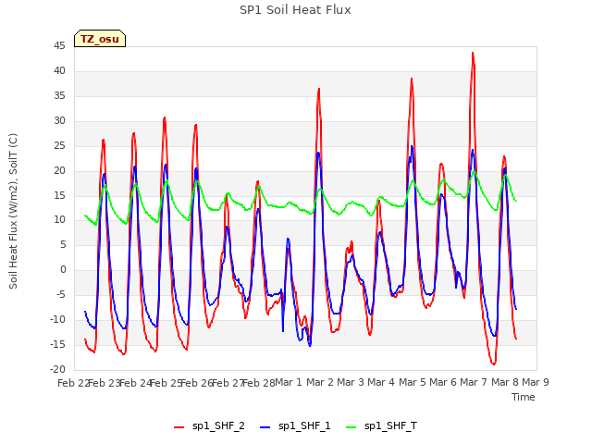
Task: Click the Mar 7 x-axis tick label
Action: [x=474, y=382]
